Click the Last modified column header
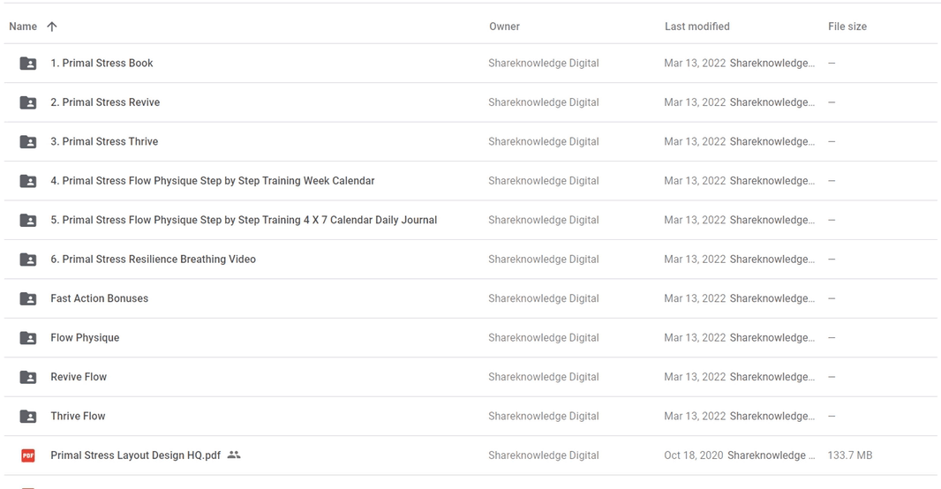Viewport: 941px width, 489px height. pyautogui.click(x=696, y=26)
